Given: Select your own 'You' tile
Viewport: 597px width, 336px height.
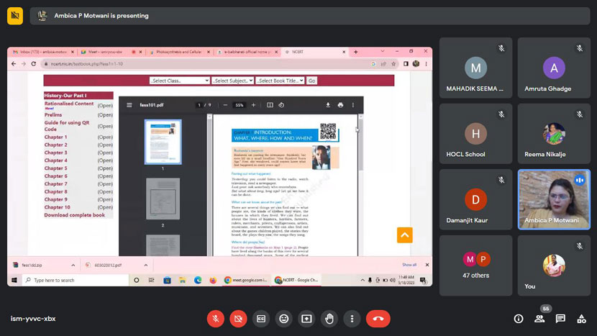Looking at the screenshot, I should pos(554,265).
